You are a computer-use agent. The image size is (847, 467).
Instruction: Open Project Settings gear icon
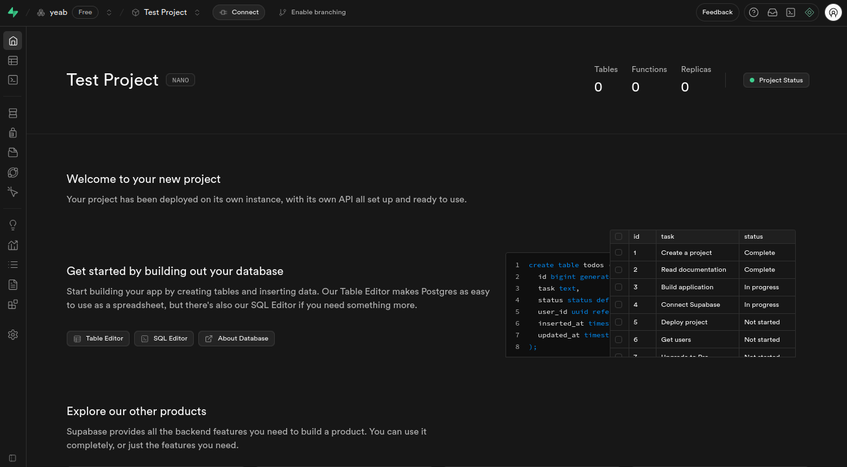click(13, 335)
